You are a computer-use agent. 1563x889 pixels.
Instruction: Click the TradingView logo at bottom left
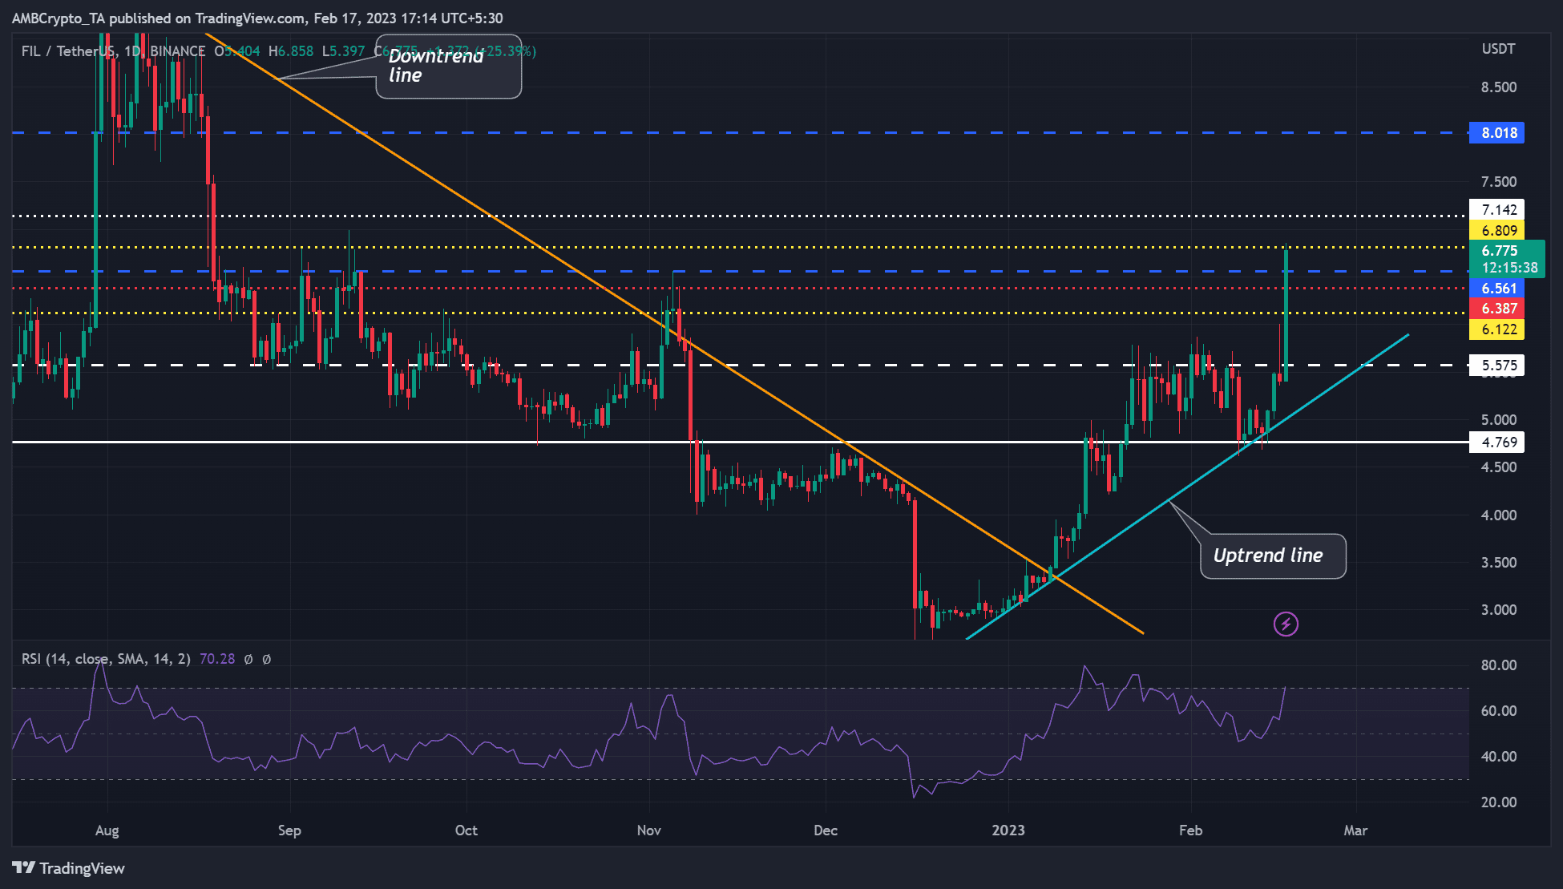tap(68, 868)
